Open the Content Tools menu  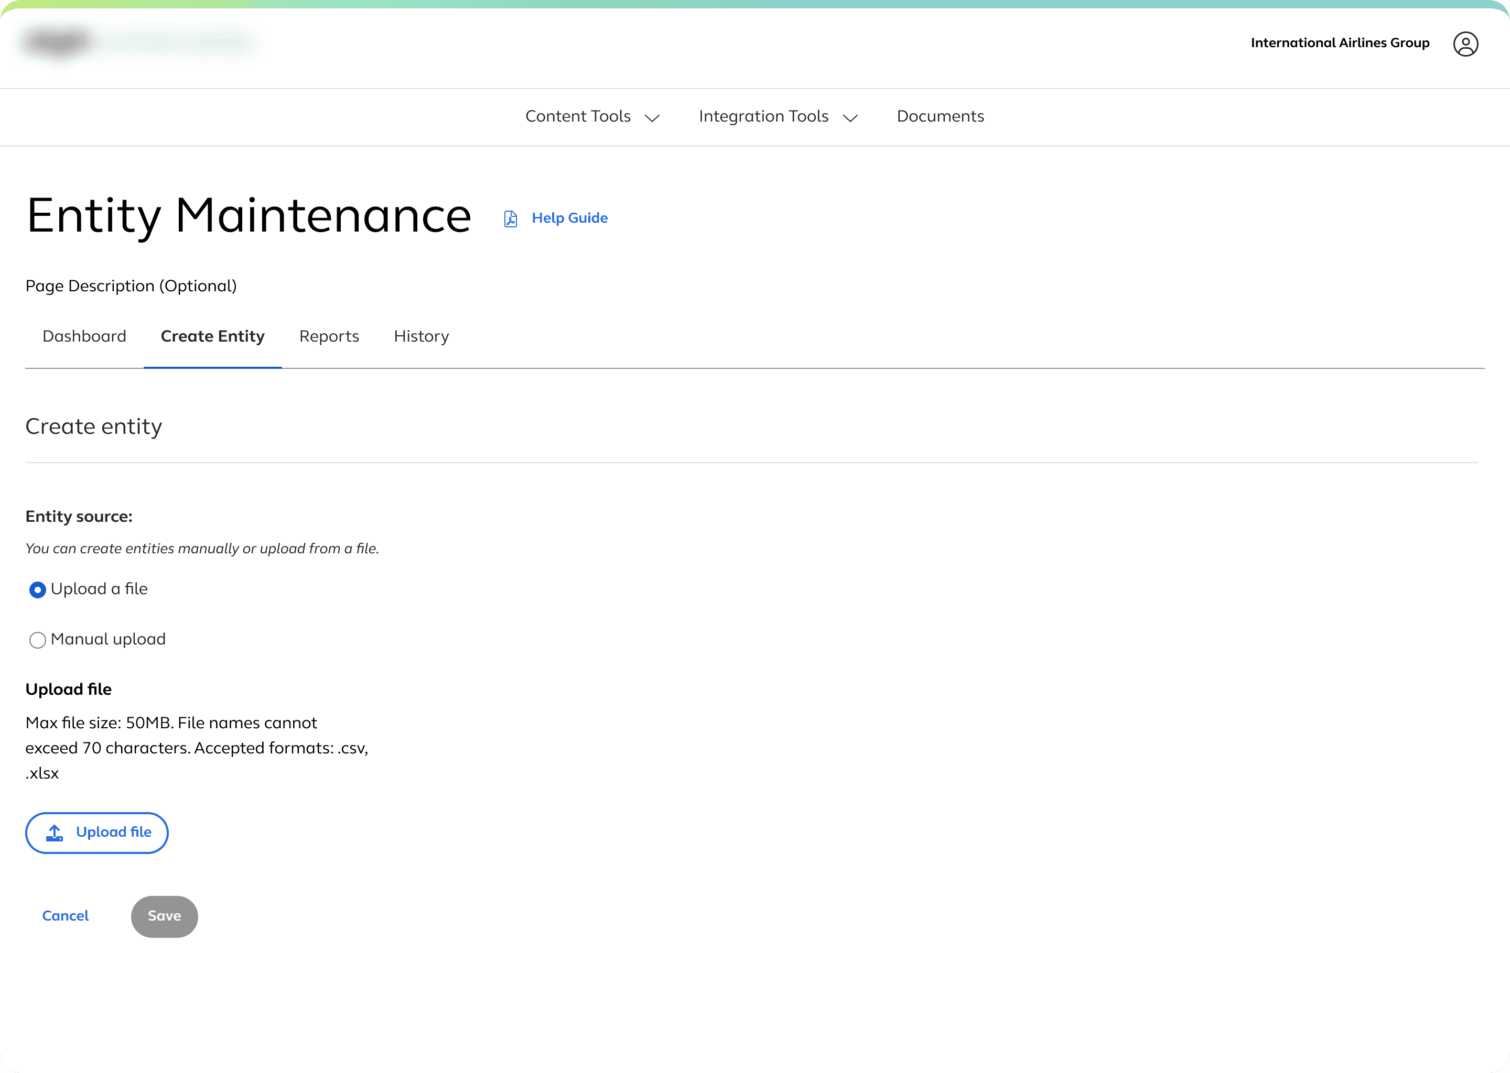click(x=578, y=116)
